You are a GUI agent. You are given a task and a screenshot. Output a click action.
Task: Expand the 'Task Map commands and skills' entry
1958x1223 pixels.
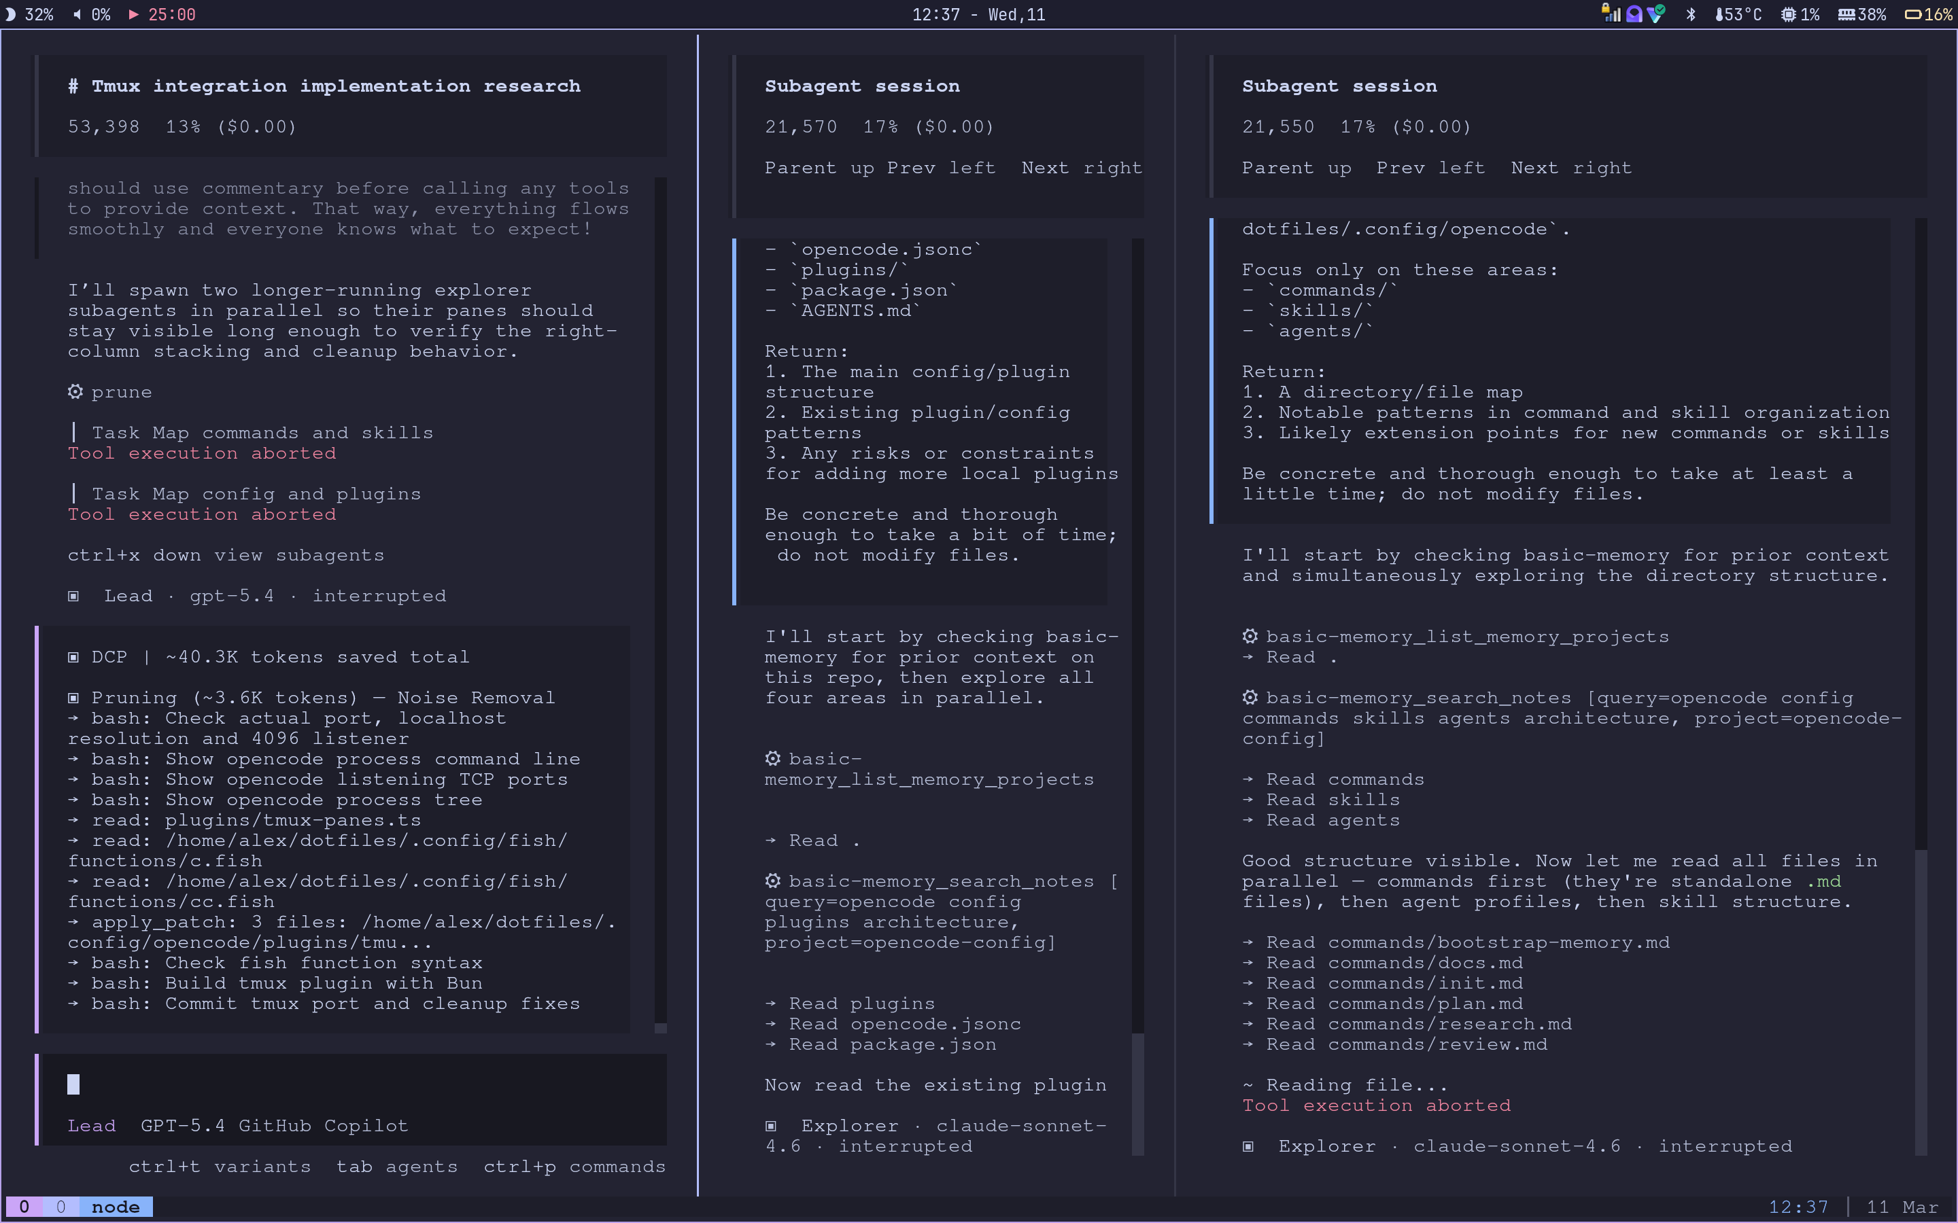(x=262, y=433)
